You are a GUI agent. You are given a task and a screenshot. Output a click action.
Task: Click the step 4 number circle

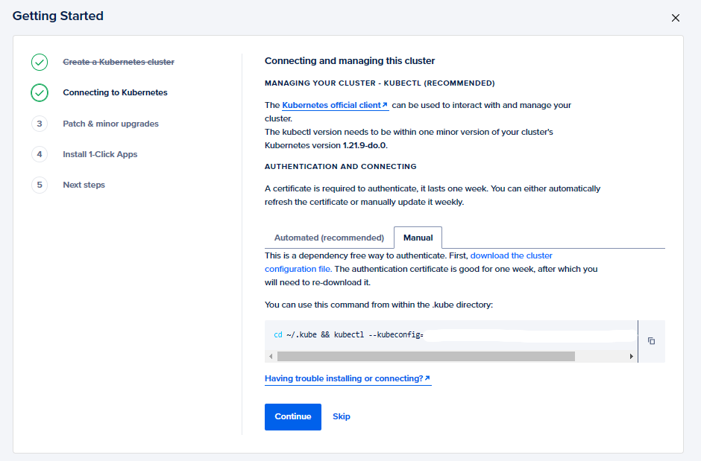pos(40,154)
